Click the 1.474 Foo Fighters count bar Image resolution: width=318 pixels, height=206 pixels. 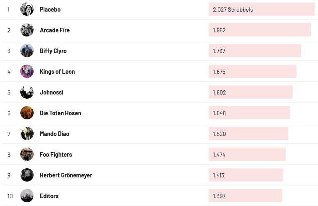pyautogui.click(x=247, y=154)
